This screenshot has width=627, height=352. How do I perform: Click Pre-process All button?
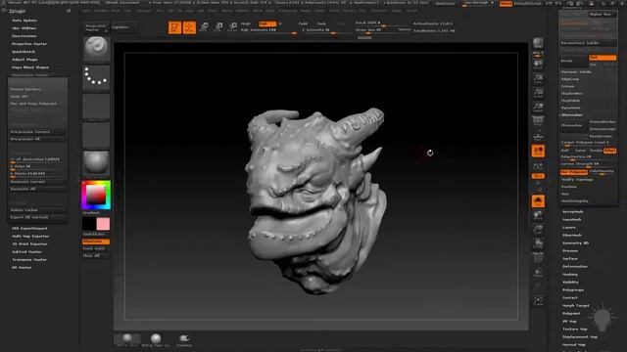(37, 139)
